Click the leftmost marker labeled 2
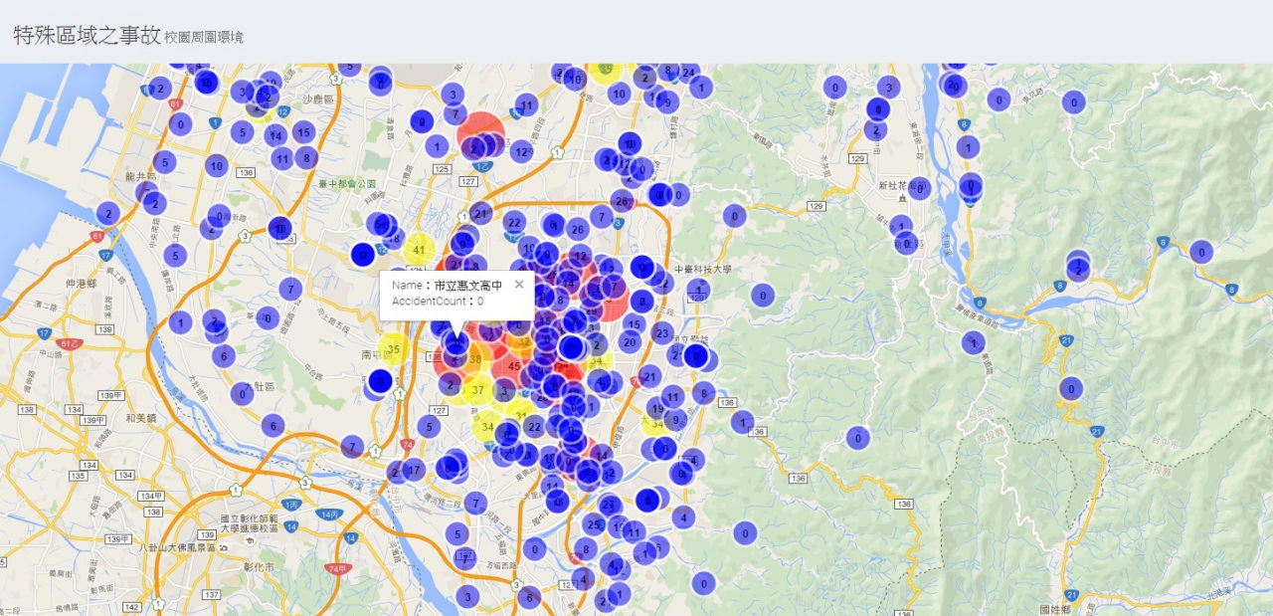This screenshot has height=616, width=1273. point(108,213)
